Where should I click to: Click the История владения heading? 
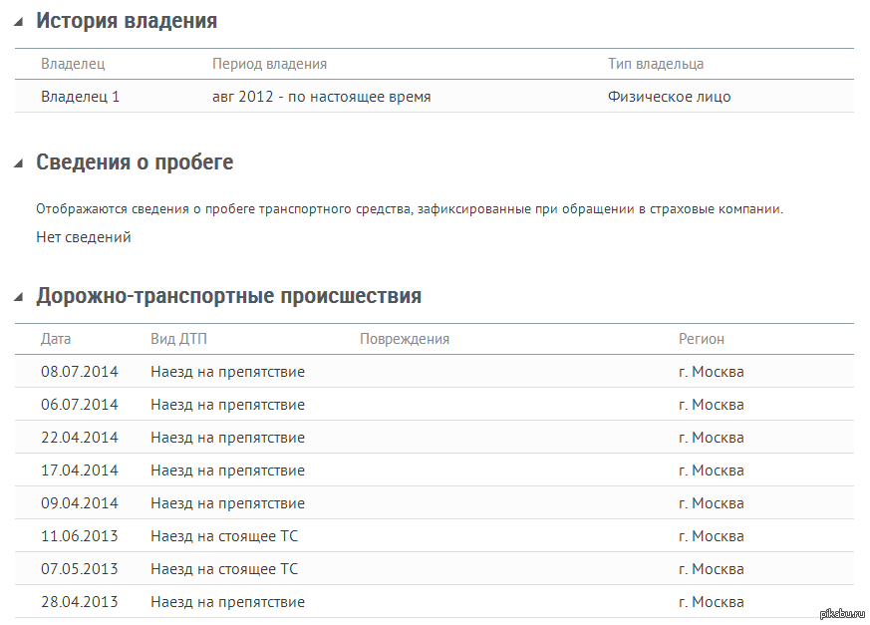coord(126,21)
